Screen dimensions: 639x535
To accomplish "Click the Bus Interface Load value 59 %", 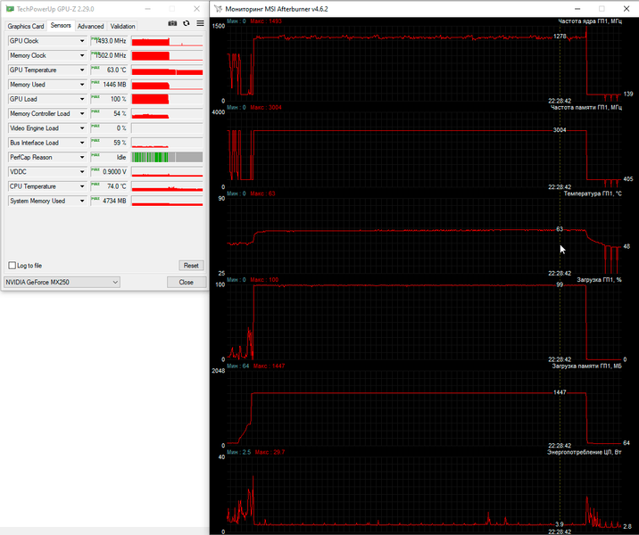I will tap(109, 143).
